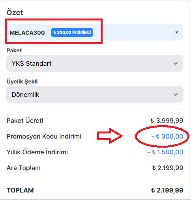Expand the Dönemlik membership type dropdown
Screen dimensions: 191x200
pos(95,94)
